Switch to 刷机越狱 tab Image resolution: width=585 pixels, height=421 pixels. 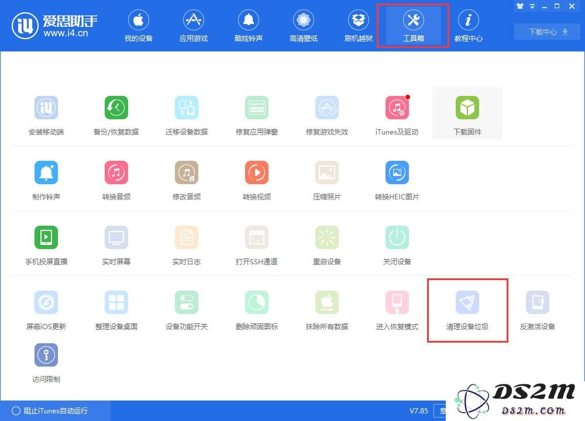click(359, 26)
